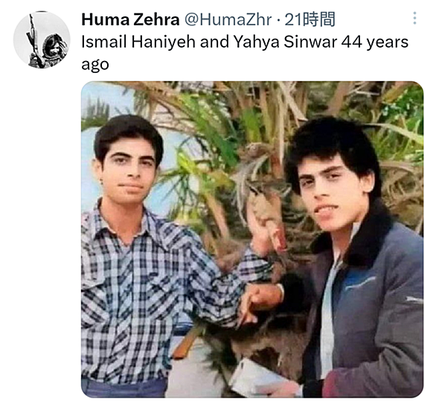Viewport: 436px width, 402px height.
Task: Click the dot separator before the timestamp
Action: point(278,20)
